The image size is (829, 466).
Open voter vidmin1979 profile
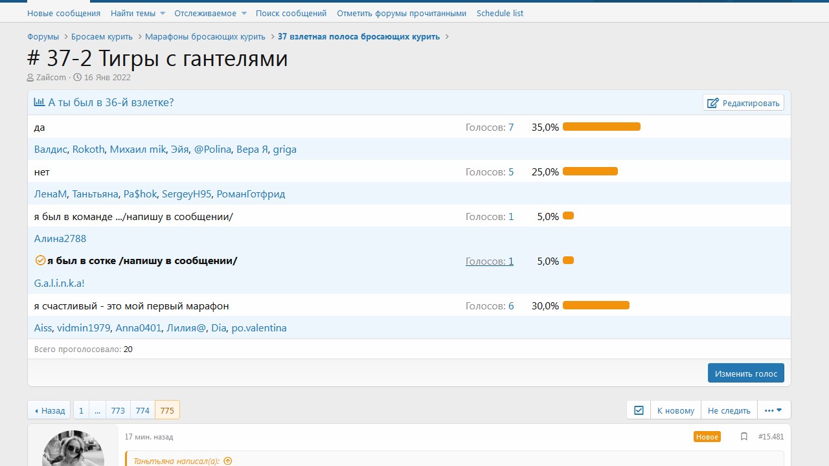click(84, 328)
